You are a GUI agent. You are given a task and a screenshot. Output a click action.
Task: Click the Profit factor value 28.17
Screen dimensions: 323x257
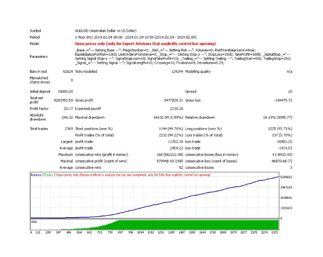click(x=68, y=109)
